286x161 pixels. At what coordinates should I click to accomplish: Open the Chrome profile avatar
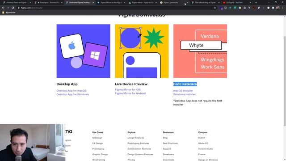[x=278, y=8]
